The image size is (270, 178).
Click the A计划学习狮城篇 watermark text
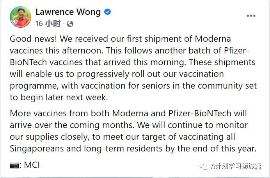(x=236, y=166)
